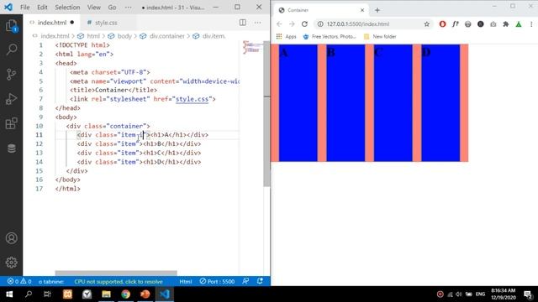Open the Explorer view in VS Code
The image size is (538, 302).
tap(11, 26)
